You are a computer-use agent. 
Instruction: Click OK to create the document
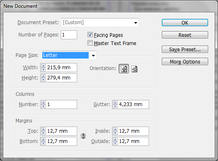185,23
